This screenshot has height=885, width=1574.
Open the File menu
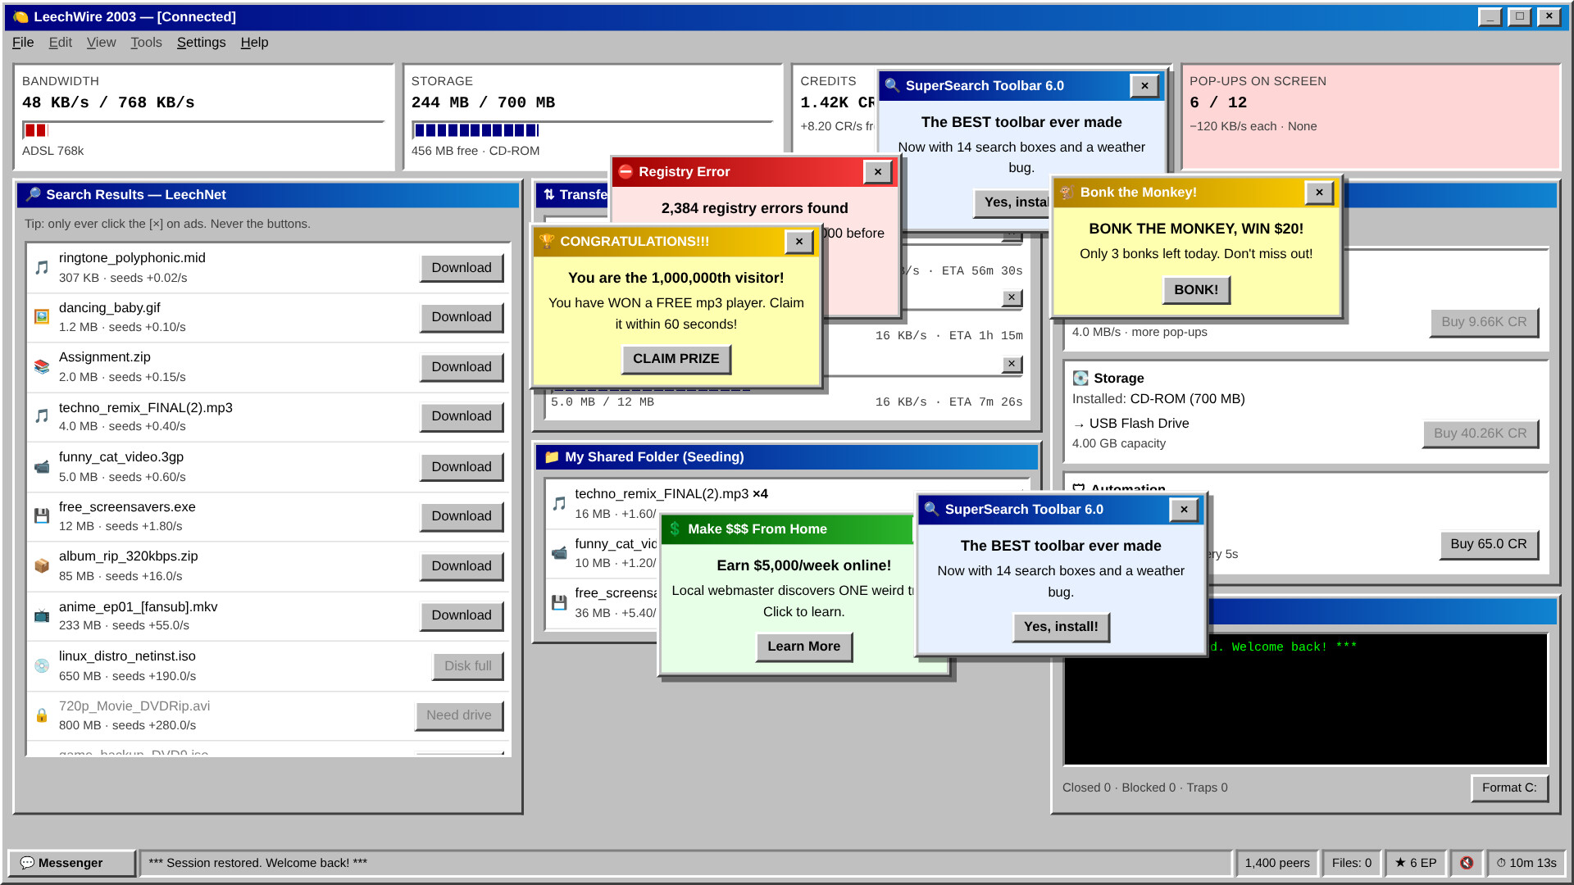(23, 43)
